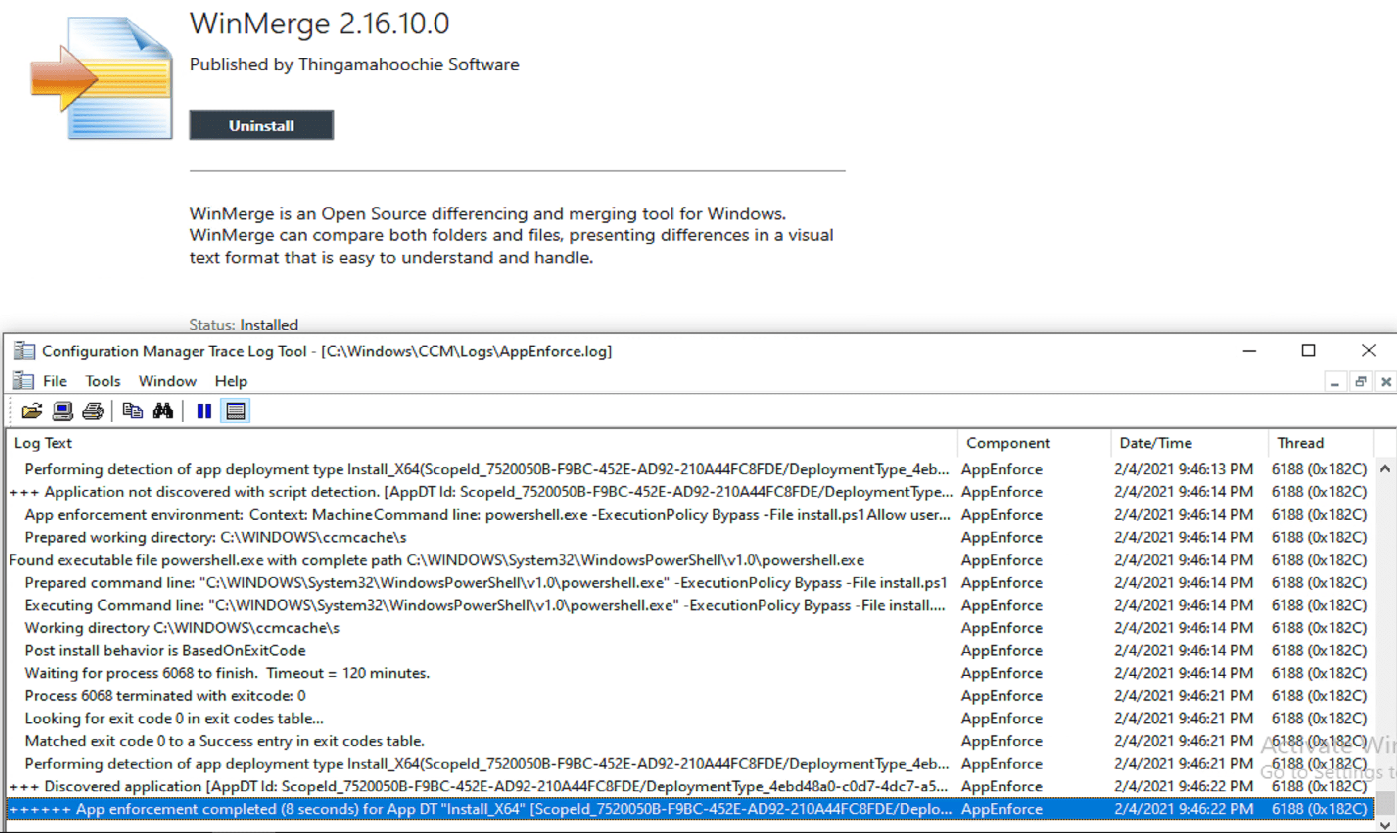Open the Window menu
The height and width of the screenshot is (833, 1397).
168,381
